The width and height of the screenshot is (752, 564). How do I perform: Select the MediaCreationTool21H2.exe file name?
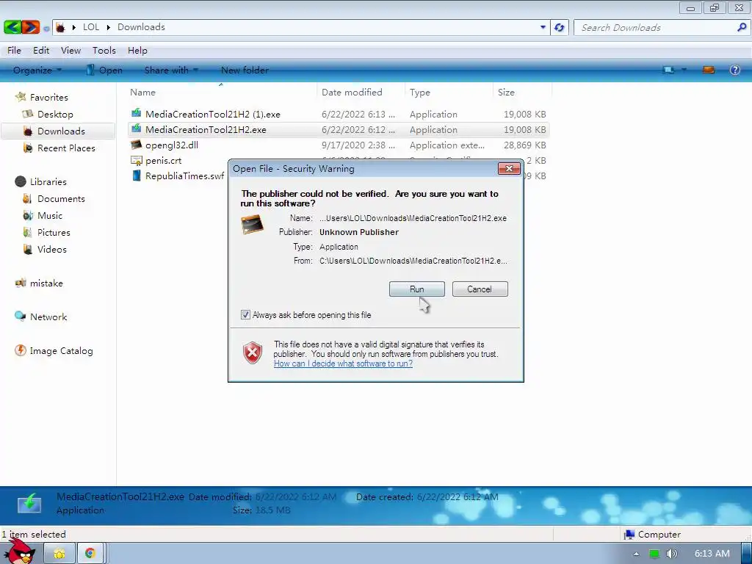[206, 130]
